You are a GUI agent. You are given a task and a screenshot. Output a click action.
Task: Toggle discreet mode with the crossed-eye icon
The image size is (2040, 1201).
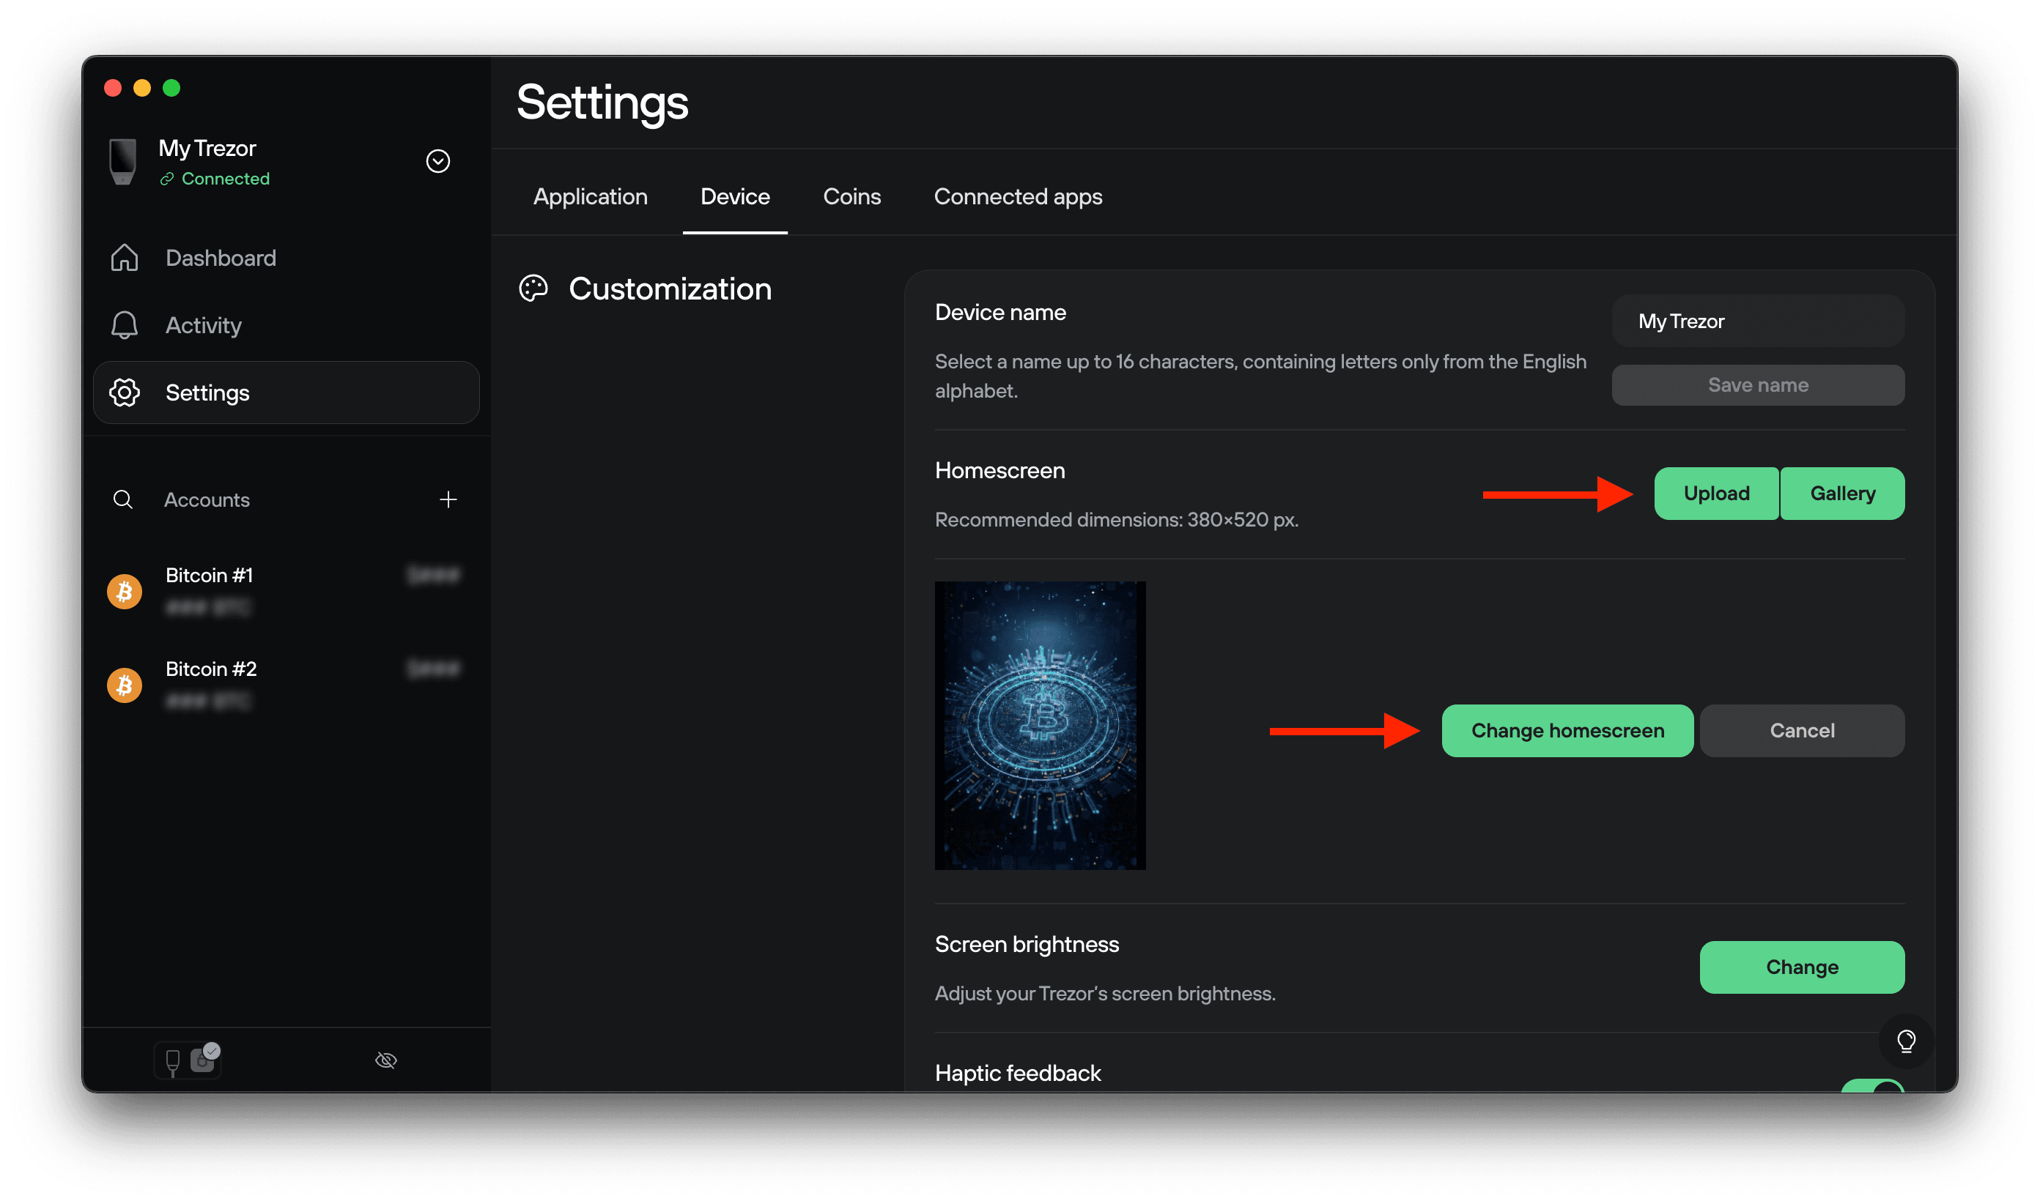pyautogui.click(x=386, y=1060)
